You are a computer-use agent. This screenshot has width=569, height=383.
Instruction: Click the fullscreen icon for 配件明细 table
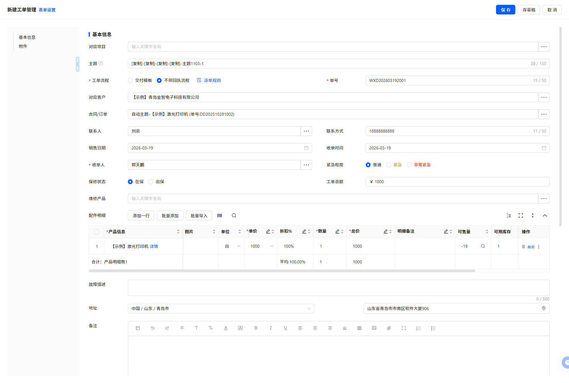pos(521,215)
